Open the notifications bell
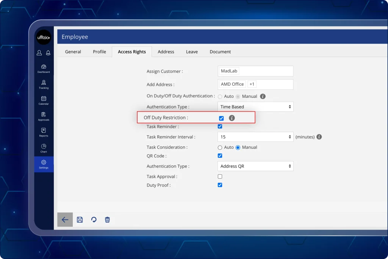The image size is (388, 259). coord(48,53)
